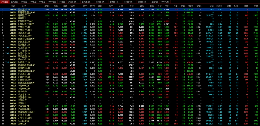This screenshot has width=260, height=126.
Task: Click fund code 501041
Action: (13, 100)
